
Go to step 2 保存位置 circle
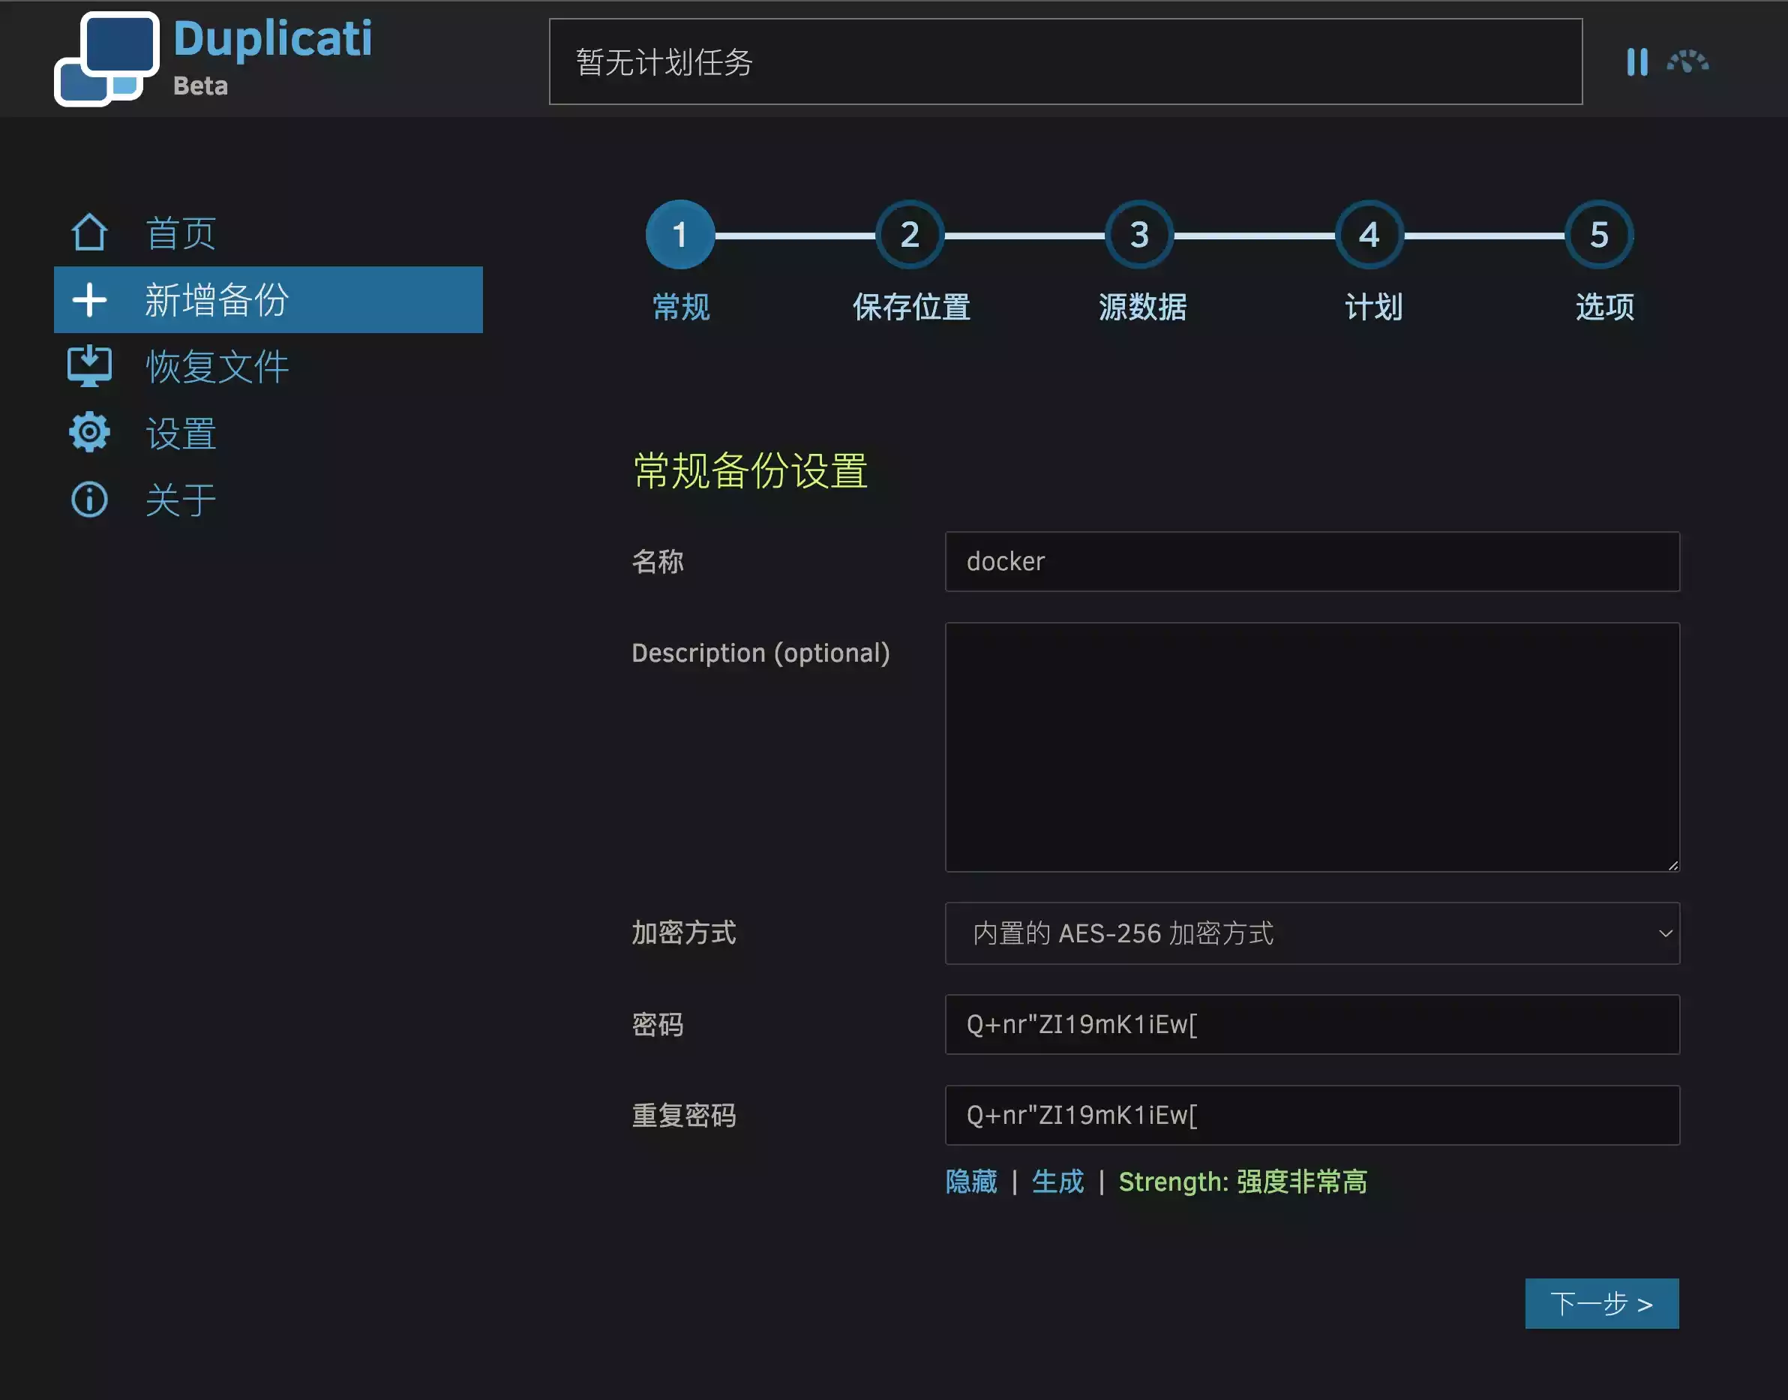910,236
